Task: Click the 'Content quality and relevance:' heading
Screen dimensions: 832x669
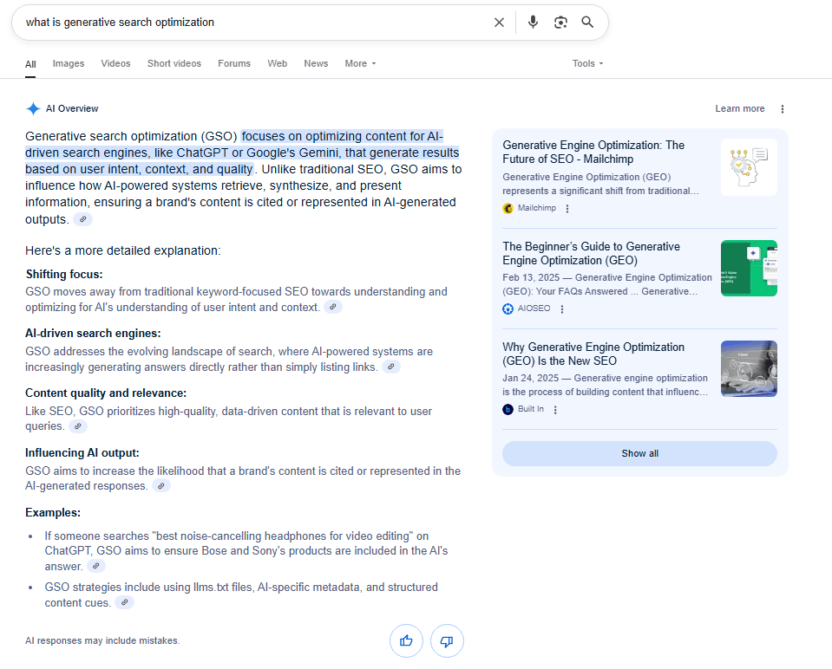Action: [106, 393]
